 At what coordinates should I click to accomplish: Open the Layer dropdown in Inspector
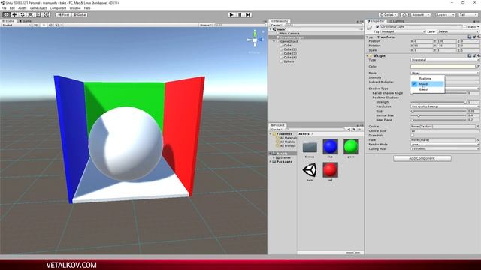click(458, 31)
